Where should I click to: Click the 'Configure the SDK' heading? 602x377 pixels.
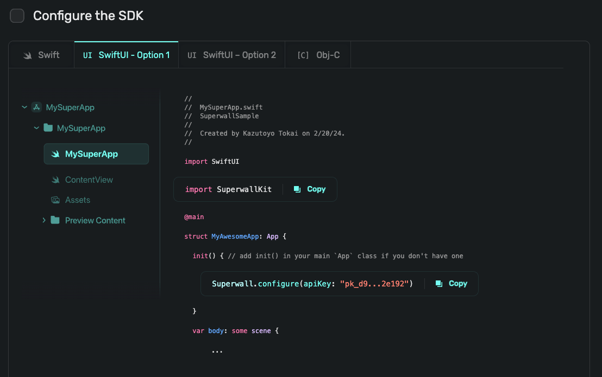(89, 16)
